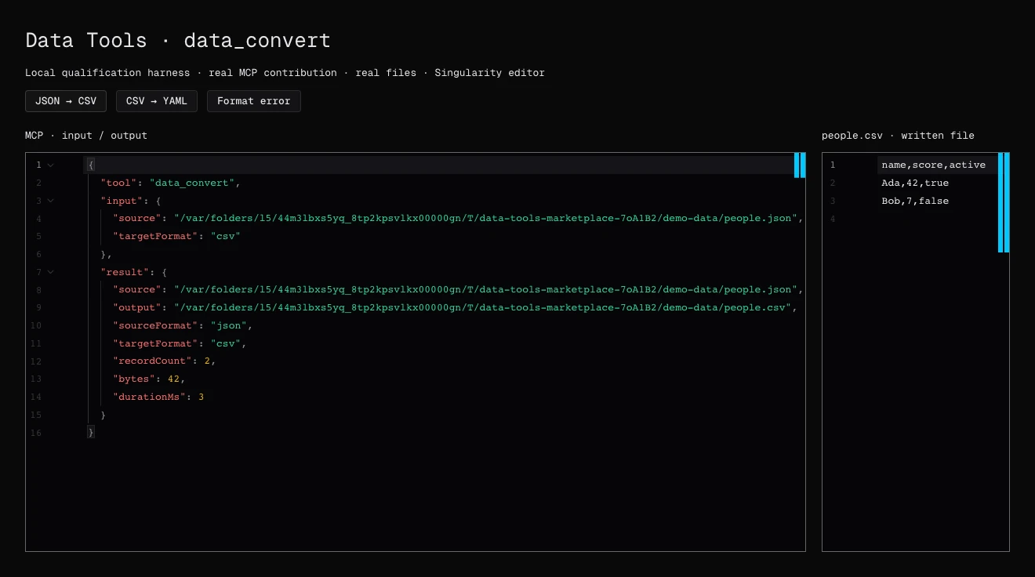
Task: Click the "durationMs" key
Action: (x=149, y=397)
